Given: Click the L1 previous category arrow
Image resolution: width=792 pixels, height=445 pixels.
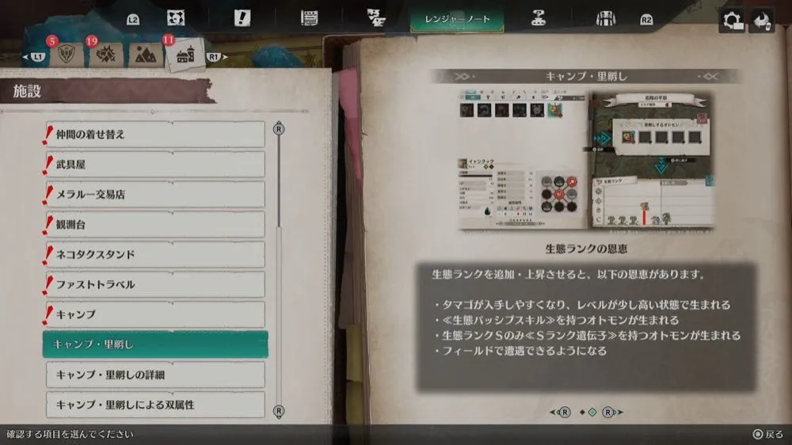Looking at the screenshot, I should point(36,57).
